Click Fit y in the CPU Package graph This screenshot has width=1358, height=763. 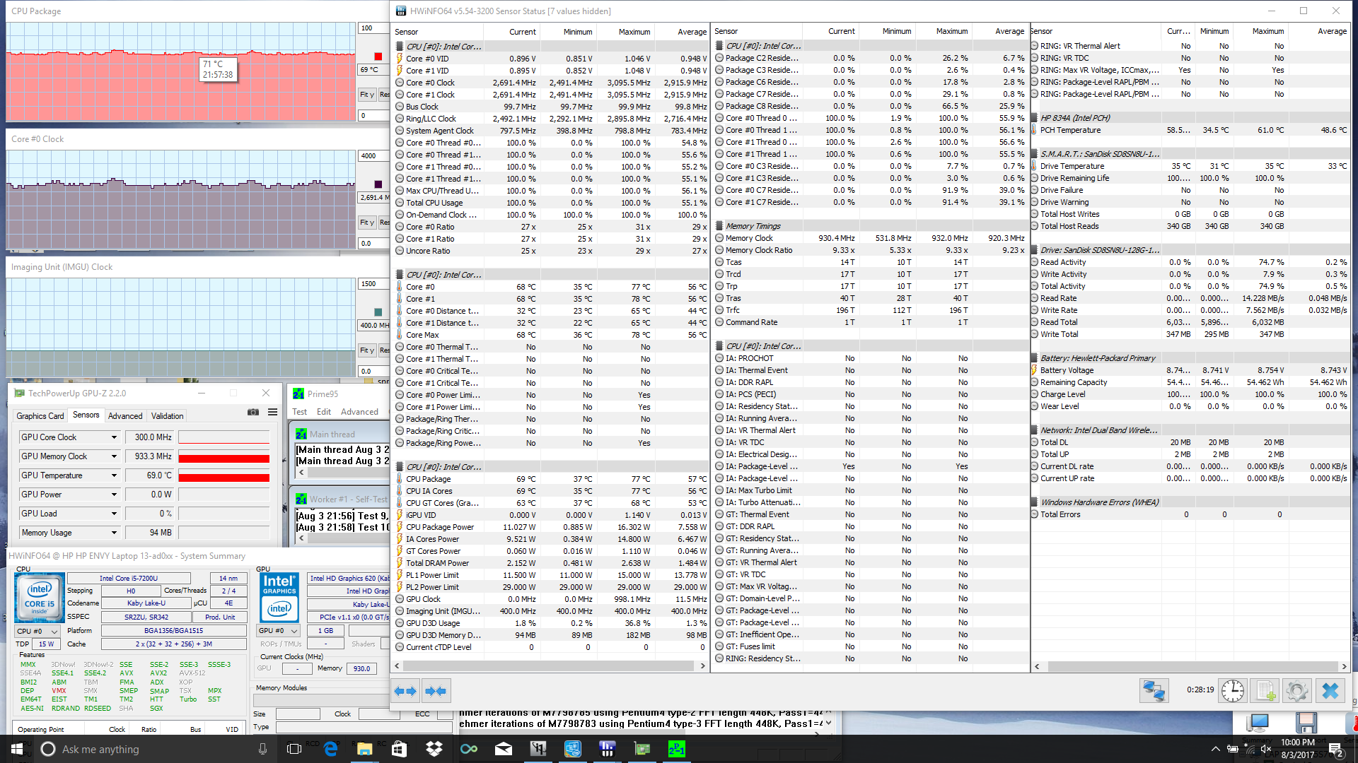(x=366, y=95)
